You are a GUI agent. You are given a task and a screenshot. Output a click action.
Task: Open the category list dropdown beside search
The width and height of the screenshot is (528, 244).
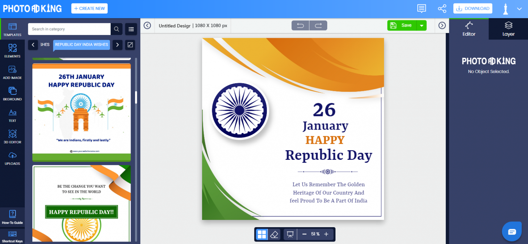click(x=131, y=29)
